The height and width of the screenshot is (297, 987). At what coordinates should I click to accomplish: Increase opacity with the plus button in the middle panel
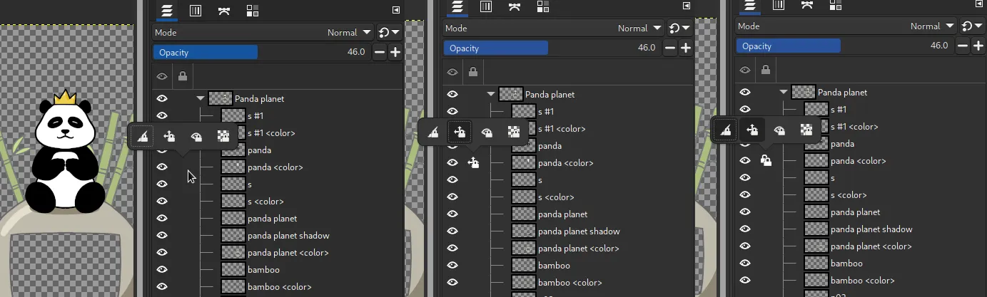click(x=685, y=48)
